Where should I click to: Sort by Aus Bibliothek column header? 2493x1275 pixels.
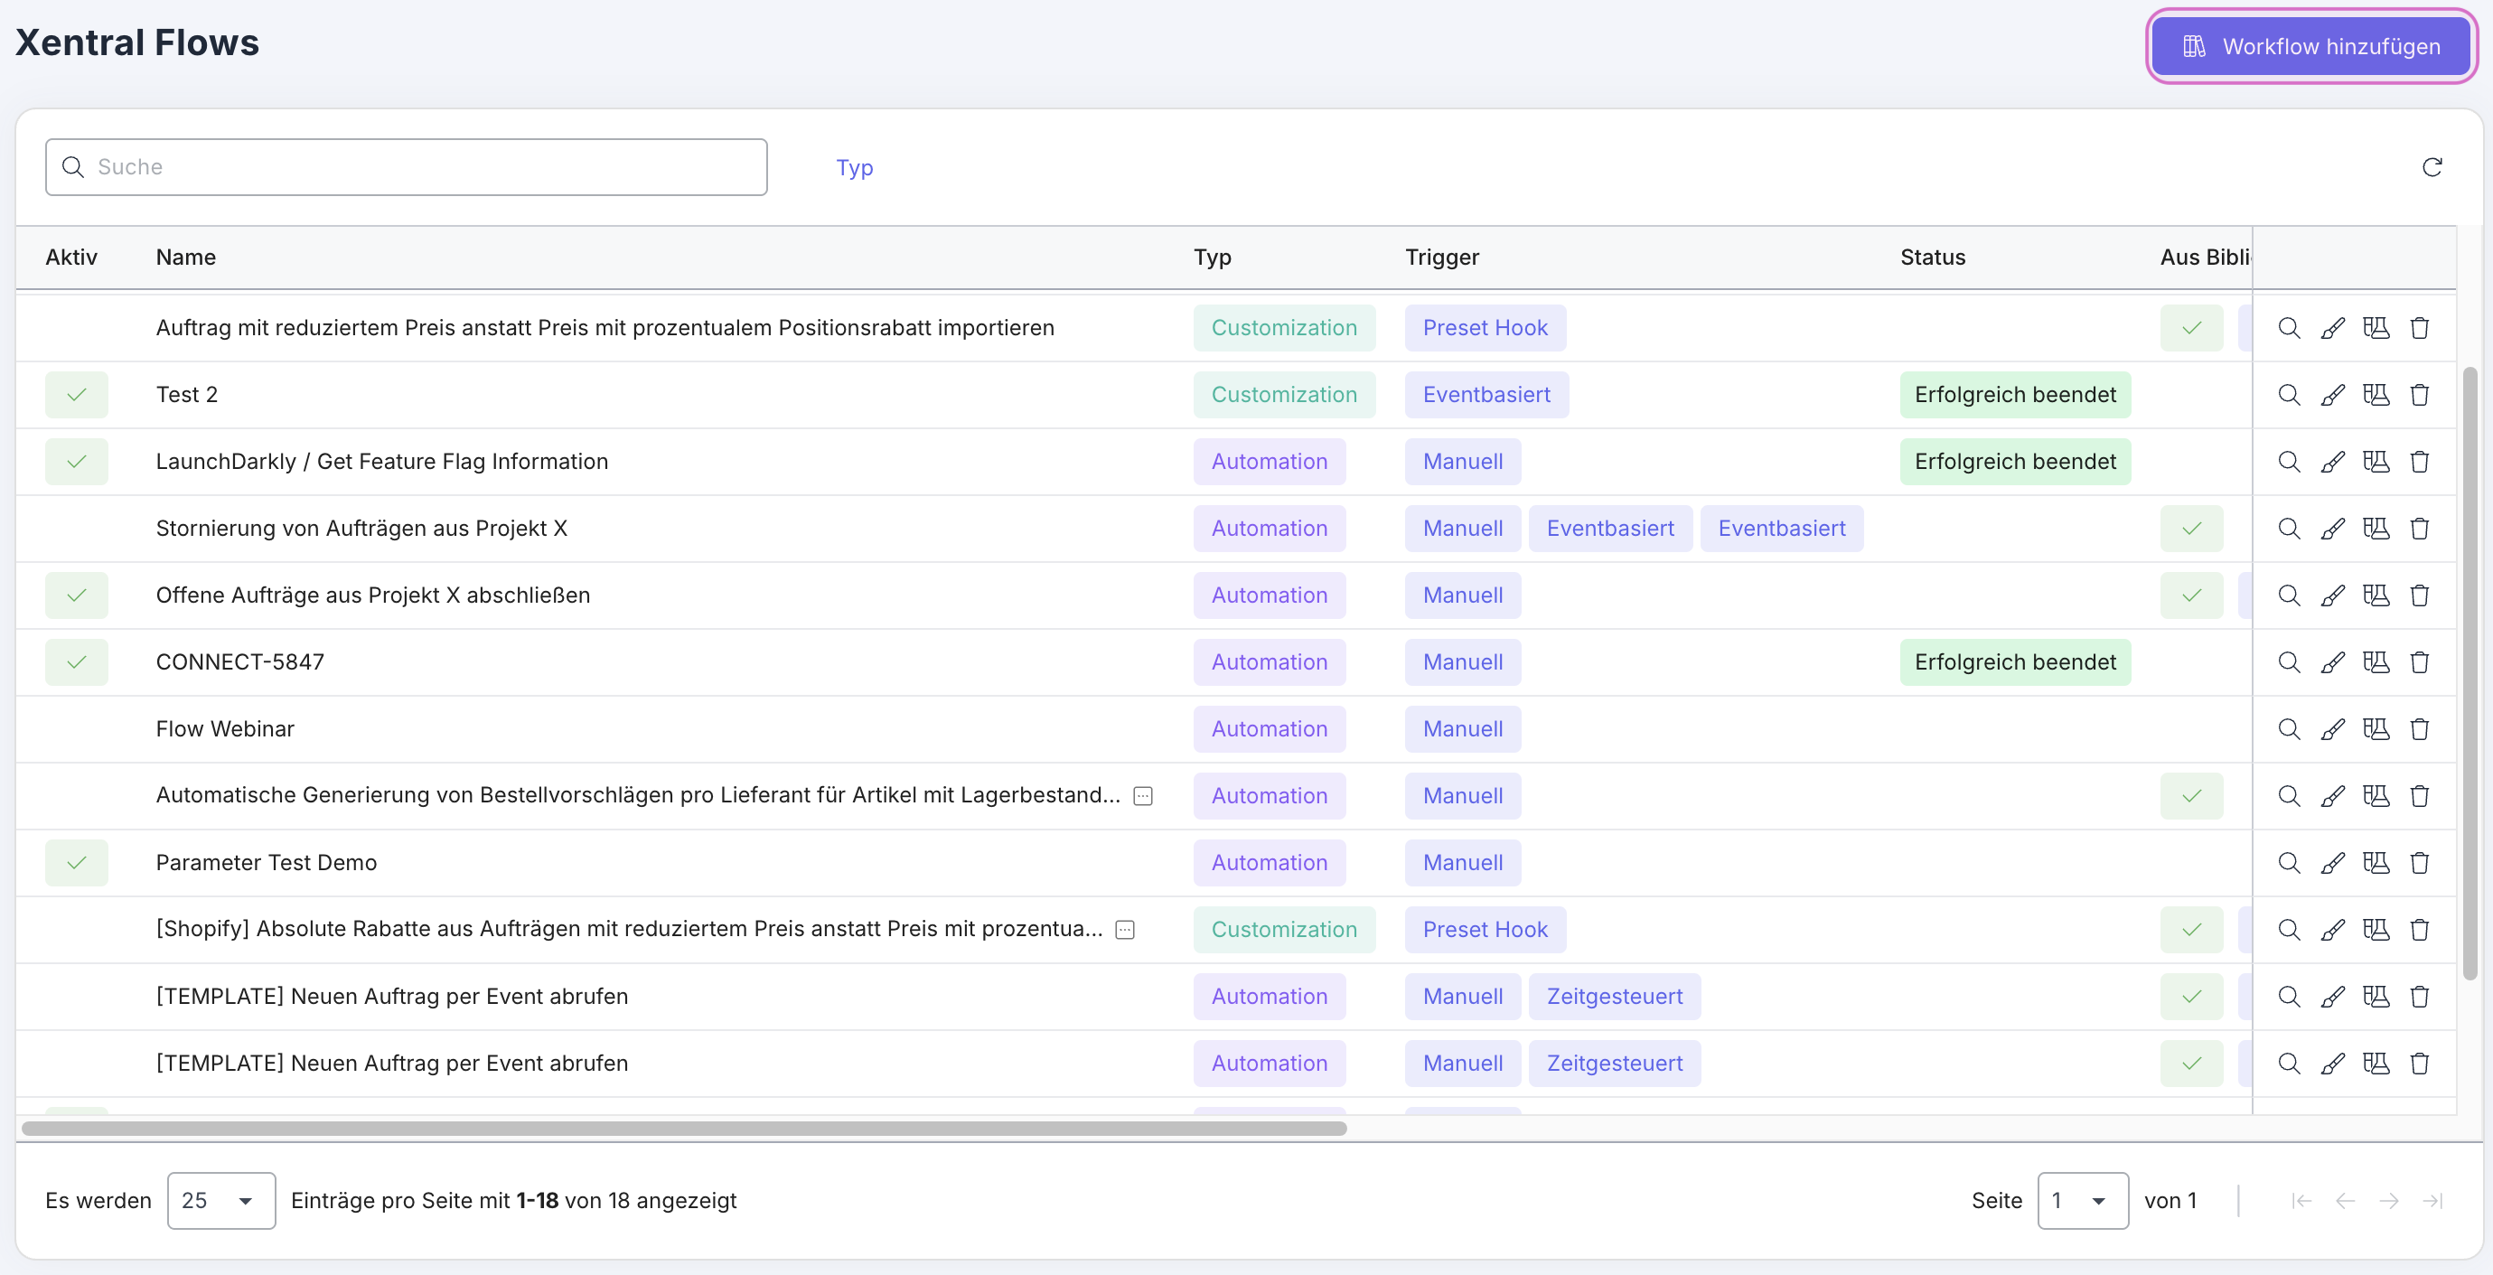click(2206, 258)
